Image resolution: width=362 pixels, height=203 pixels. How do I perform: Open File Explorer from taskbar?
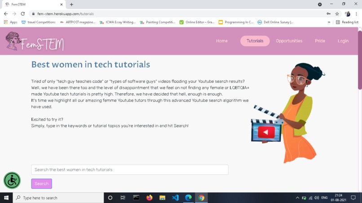(162, 198)
